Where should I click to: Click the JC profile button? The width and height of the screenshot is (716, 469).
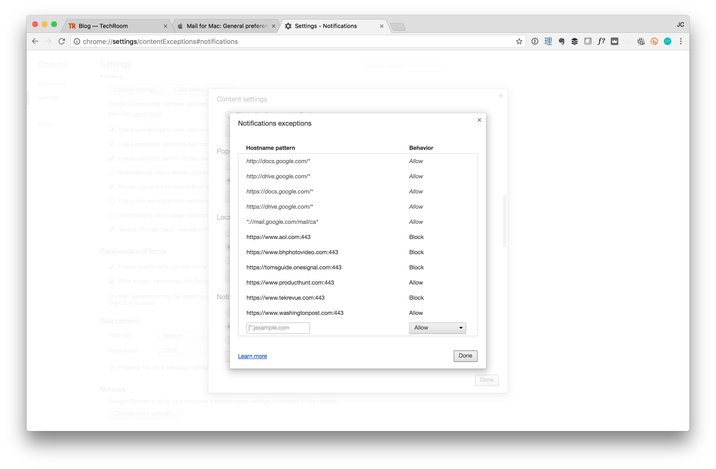[x=680, y=25]
